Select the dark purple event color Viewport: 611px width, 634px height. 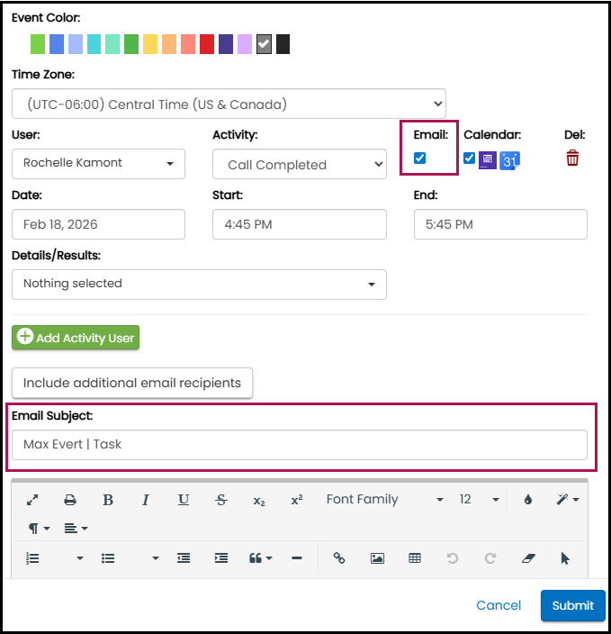(226, 44)
